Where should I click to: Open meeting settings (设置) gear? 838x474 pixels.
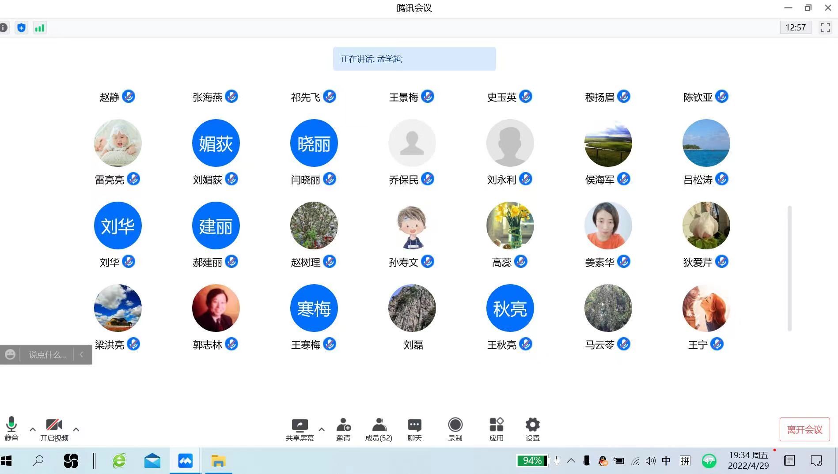tap(532, 429)
